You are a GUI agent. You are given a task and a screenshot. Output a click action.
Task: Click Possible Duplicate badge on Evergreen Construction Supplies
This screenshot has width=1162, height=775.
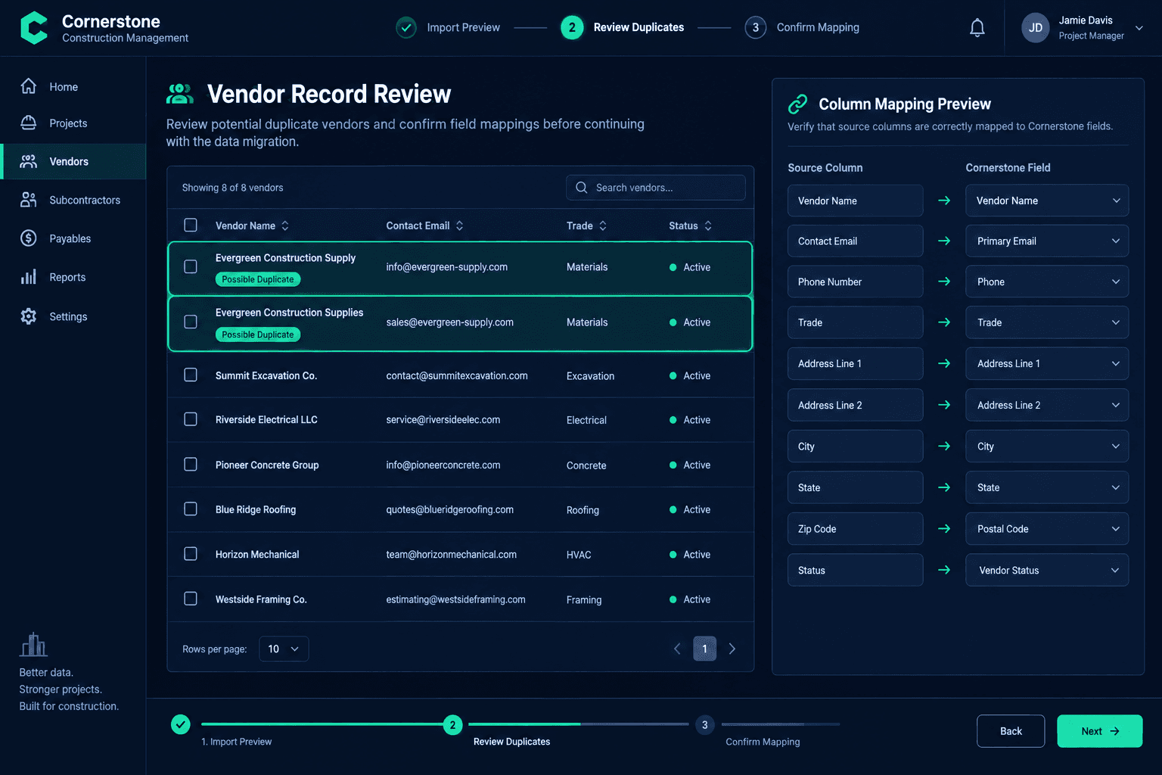click(x=258, y=335)
